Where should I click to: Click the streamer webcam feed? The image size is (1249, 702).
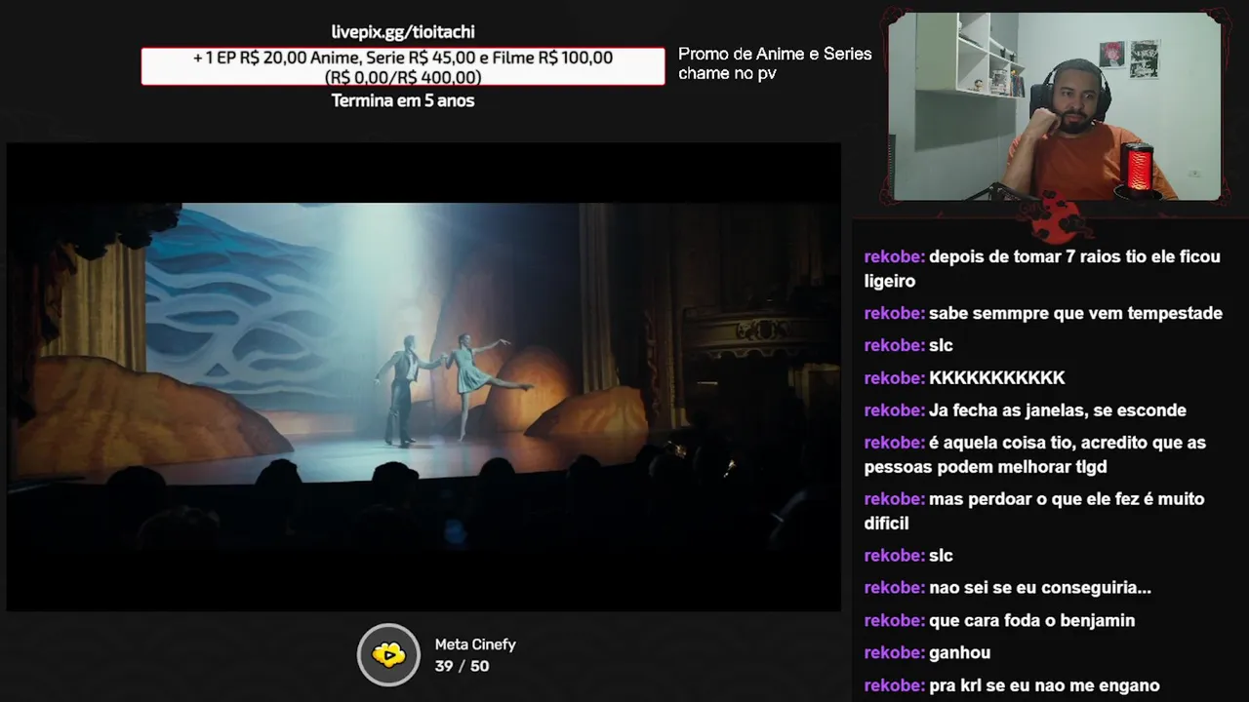click(x=1055, y=106)
